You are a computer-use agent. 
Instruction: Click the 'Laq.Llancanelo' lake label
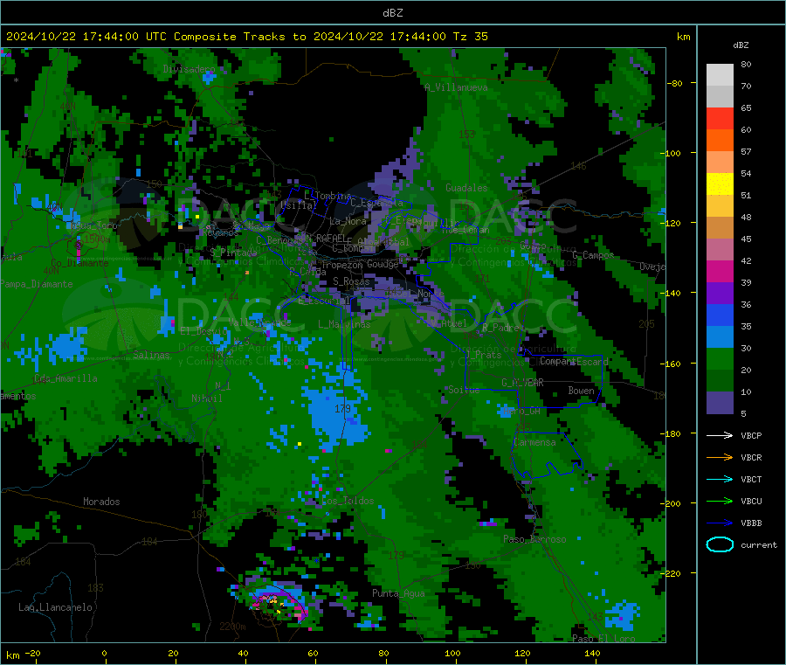point(55,607)
